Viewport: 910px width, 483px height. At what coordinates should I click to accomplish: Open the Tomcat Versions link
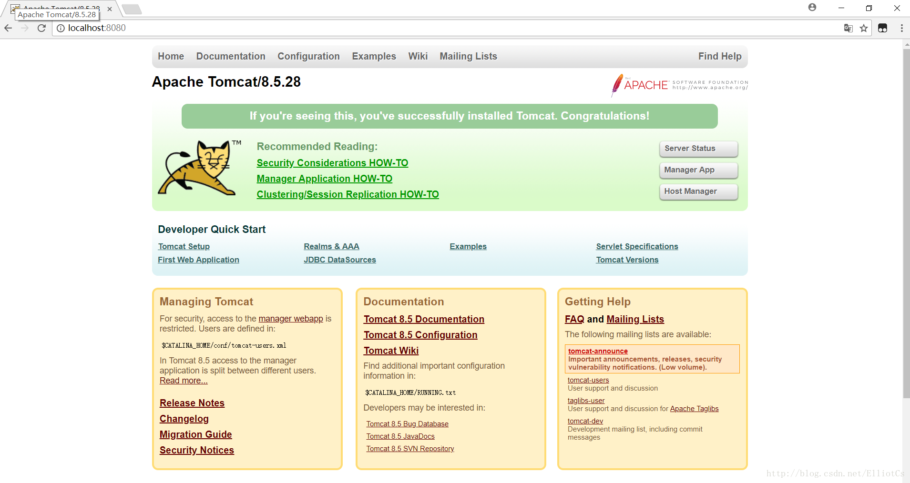(x=627, y=260)
